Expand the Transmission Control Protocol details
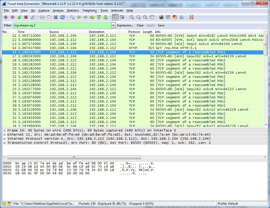This screenshot has width=270, height=208. [x=4, y=143]
